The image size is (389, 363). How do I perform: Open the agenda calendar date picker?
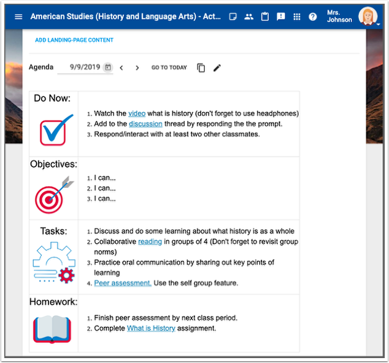coord(108,68)
